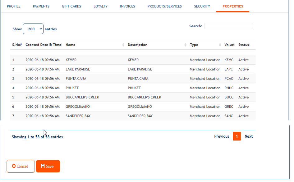The width and height of the screenshot is (294, 182).
Task: Select the Loyalty tab
Action: coord(100,6)
